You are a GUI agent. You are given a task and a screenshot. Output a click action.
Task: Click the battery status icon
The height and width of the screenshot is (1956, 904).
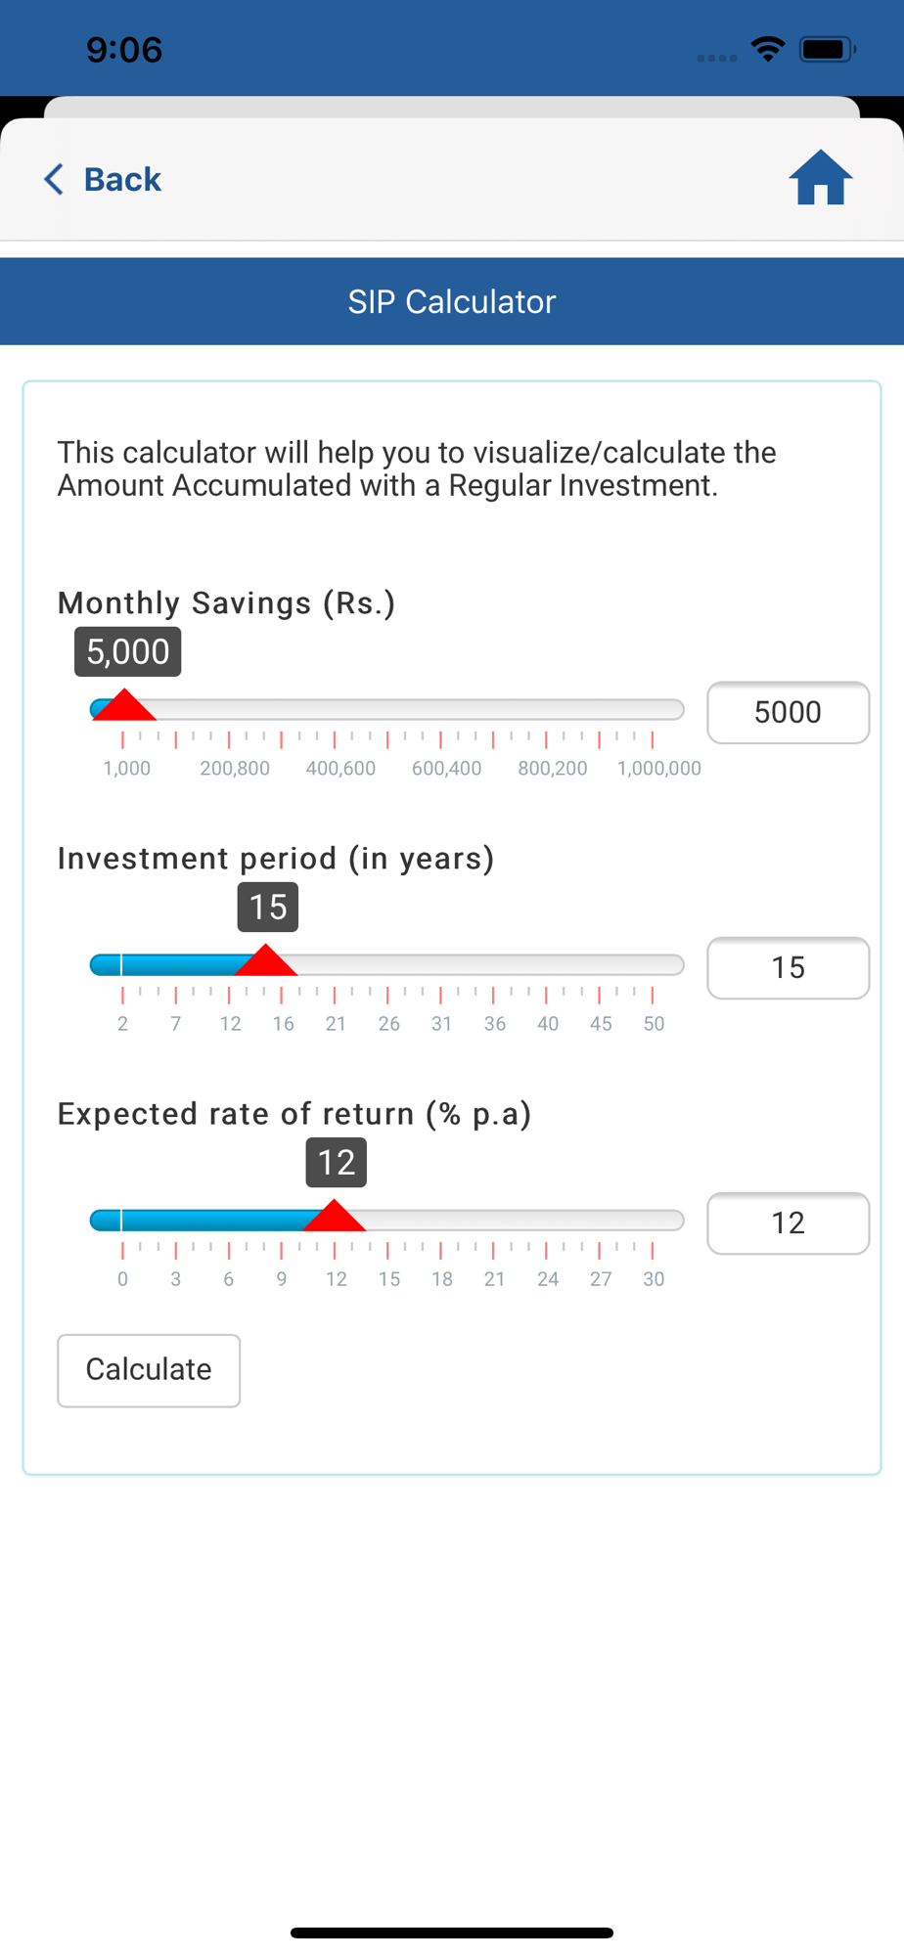(x=828, y=49)
